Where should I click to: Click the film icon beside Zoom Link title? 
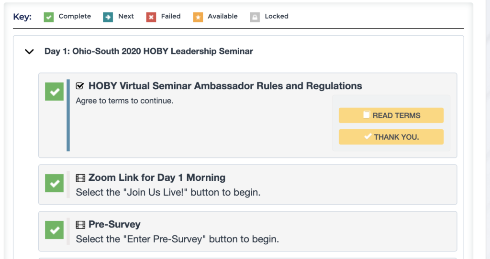pos(80,178)
